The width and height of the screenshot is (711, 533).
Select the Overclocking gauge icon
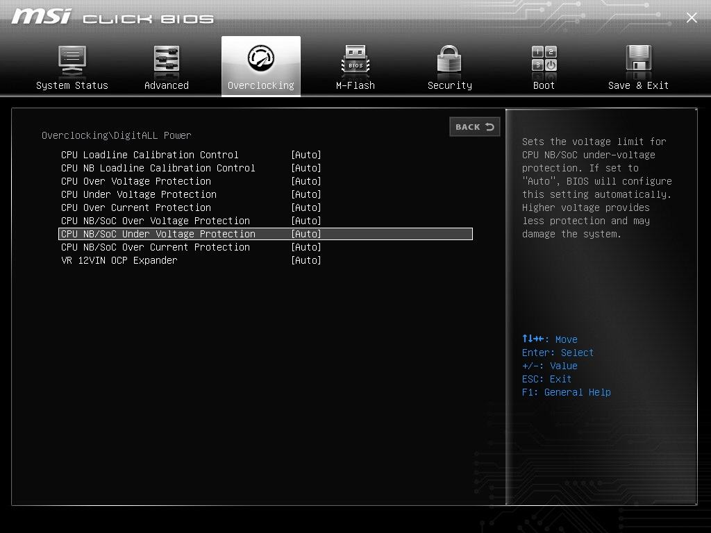click(261, 58)
